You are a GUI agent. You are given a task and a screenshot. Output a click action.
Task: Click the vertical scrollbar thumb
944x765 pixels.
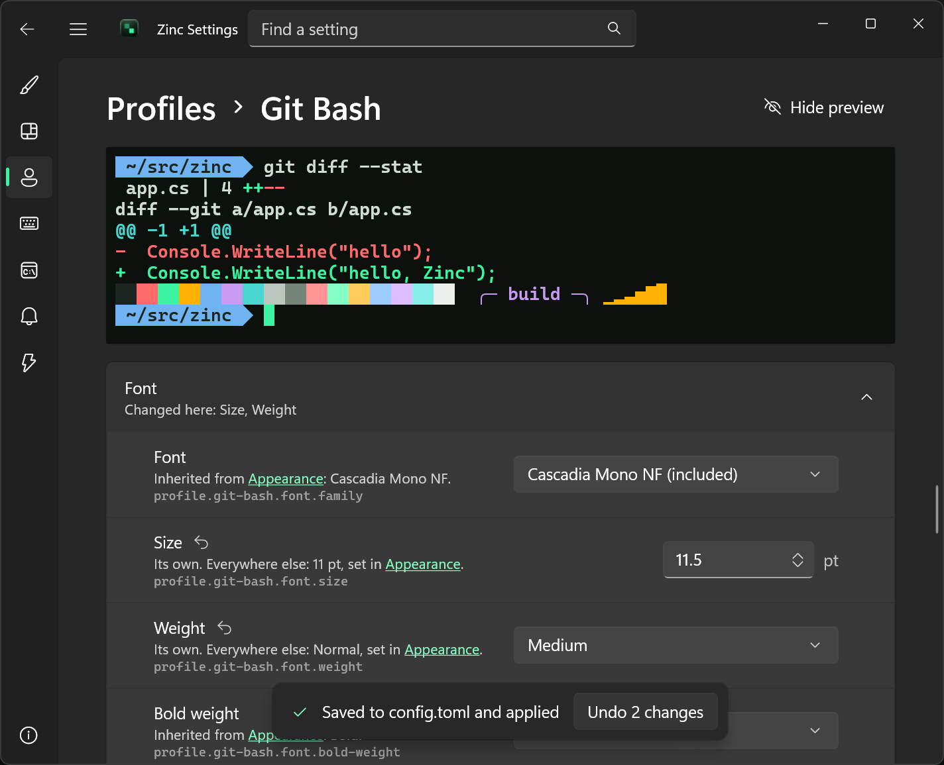pos(937,509)
